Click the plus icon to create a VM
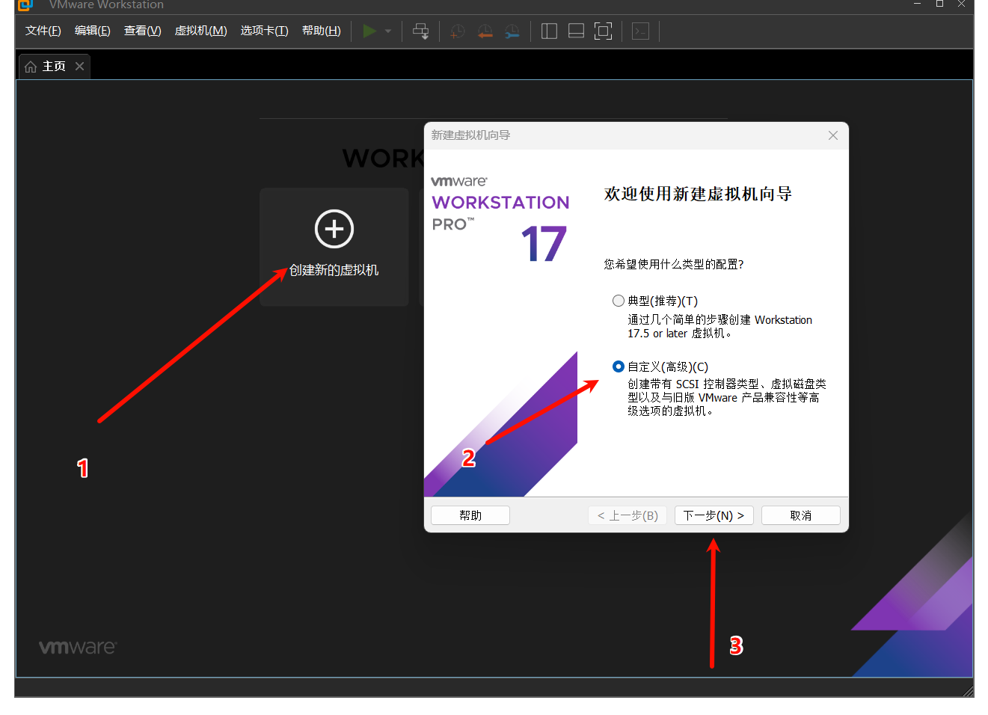This screenshot has height=715, width=988. tap(334, 229)
